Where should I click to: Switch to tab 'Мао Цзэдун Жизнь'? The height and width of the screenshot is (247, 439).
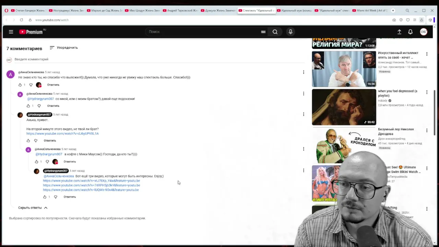point(142,11)
